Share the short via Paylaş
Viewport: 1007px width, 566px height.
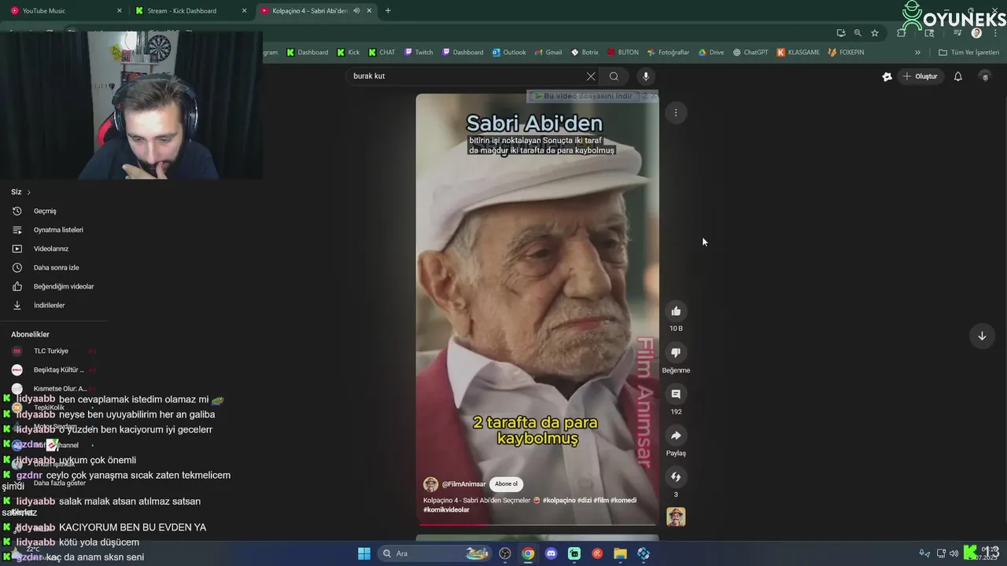tap(676, 436)
